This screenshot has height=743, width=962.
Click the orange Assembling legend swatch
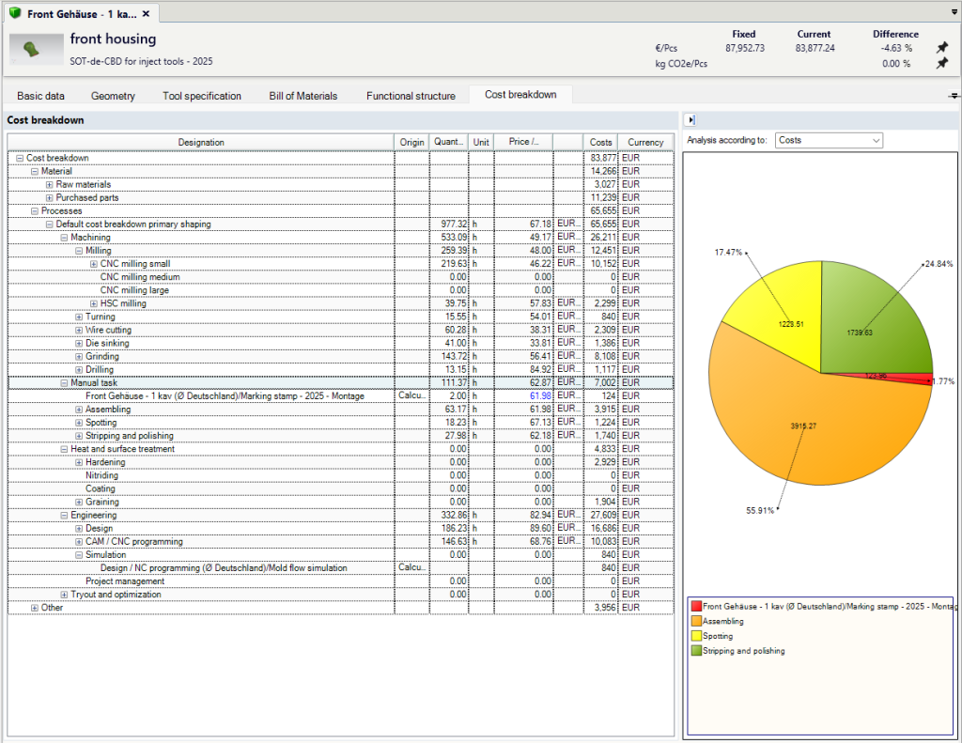(x=696, y=621)
